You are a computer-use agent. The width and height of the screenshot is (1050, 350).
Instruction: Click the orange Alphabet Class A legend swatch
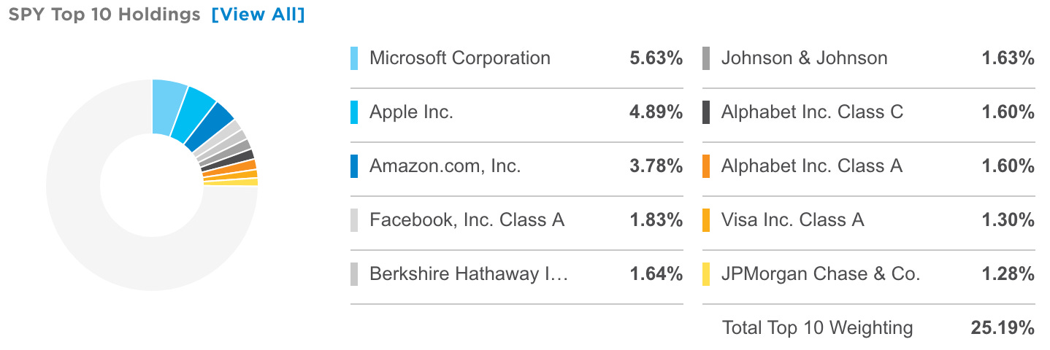pos(706,166)
